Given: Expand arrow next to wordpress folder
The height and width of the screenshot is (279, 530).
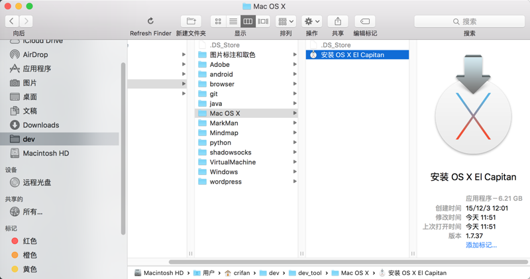Looking at the screenshot, I should (x=295, y=182).
